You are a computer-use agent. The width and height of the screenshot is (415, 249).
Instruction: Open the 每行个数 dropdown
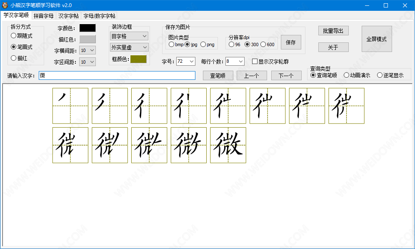[x=235, y=62]
